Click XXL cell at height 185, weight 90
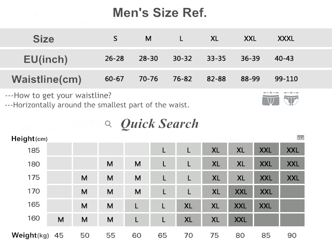332x252 pixels. (293, 149)
